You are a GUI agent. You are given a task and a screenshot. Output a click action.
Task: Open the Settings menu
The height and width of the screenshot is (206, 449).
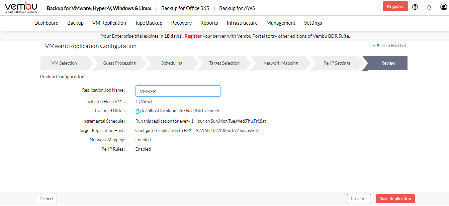point(313,23)
